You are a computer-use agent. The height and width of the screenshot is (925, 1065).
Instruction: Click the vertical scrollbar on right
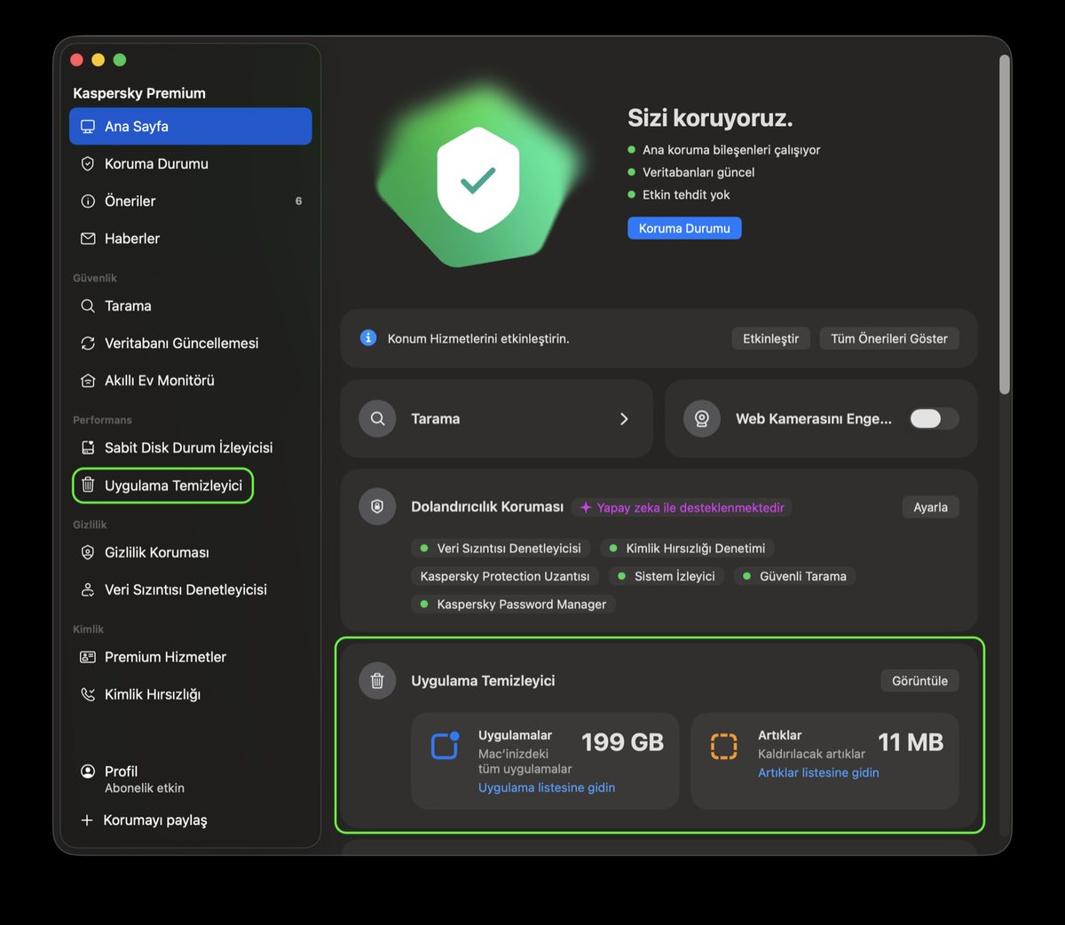[x=1005, y=224]
